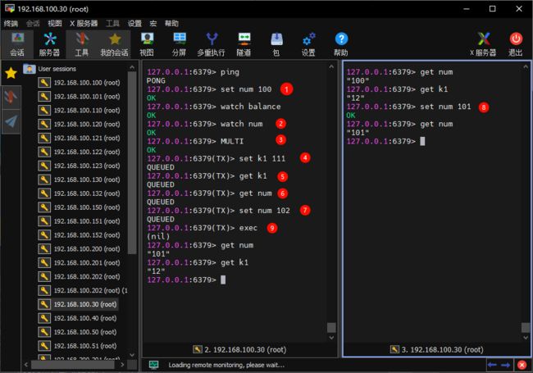Open the 设置 gears toolbar icon
Screen dimensions: 533x373
(x=308, y=44)
